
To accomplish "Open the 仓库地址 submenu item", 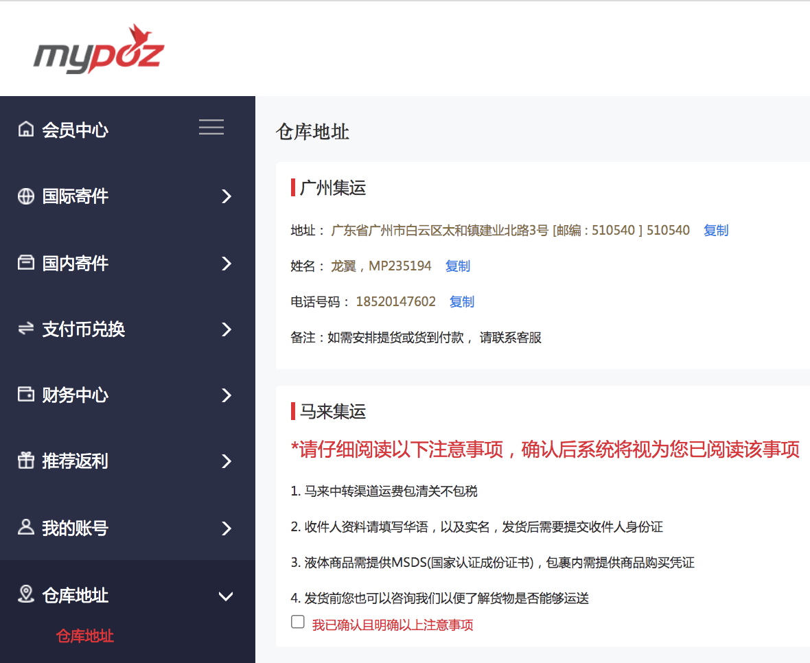I will (84, 636).
